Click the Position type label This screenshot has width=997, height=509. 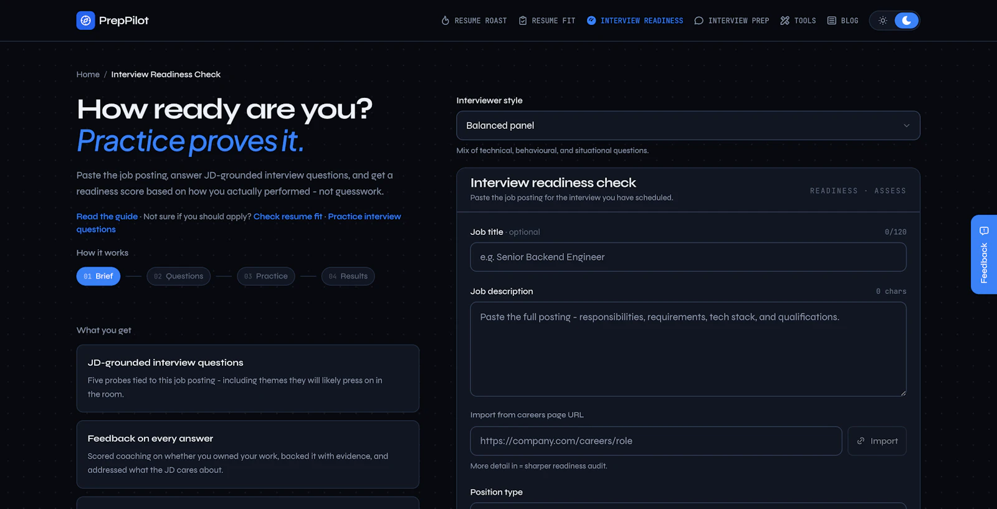497,492
